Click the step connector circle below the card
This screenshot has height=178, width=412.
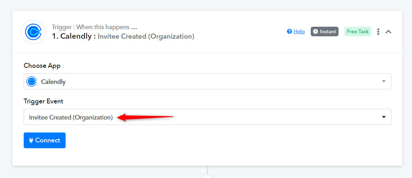coord(207,176)
